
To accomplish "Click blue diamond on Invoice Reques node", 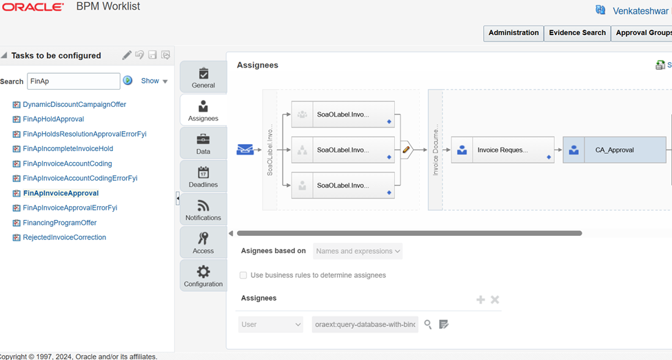I will coord(549,157).
